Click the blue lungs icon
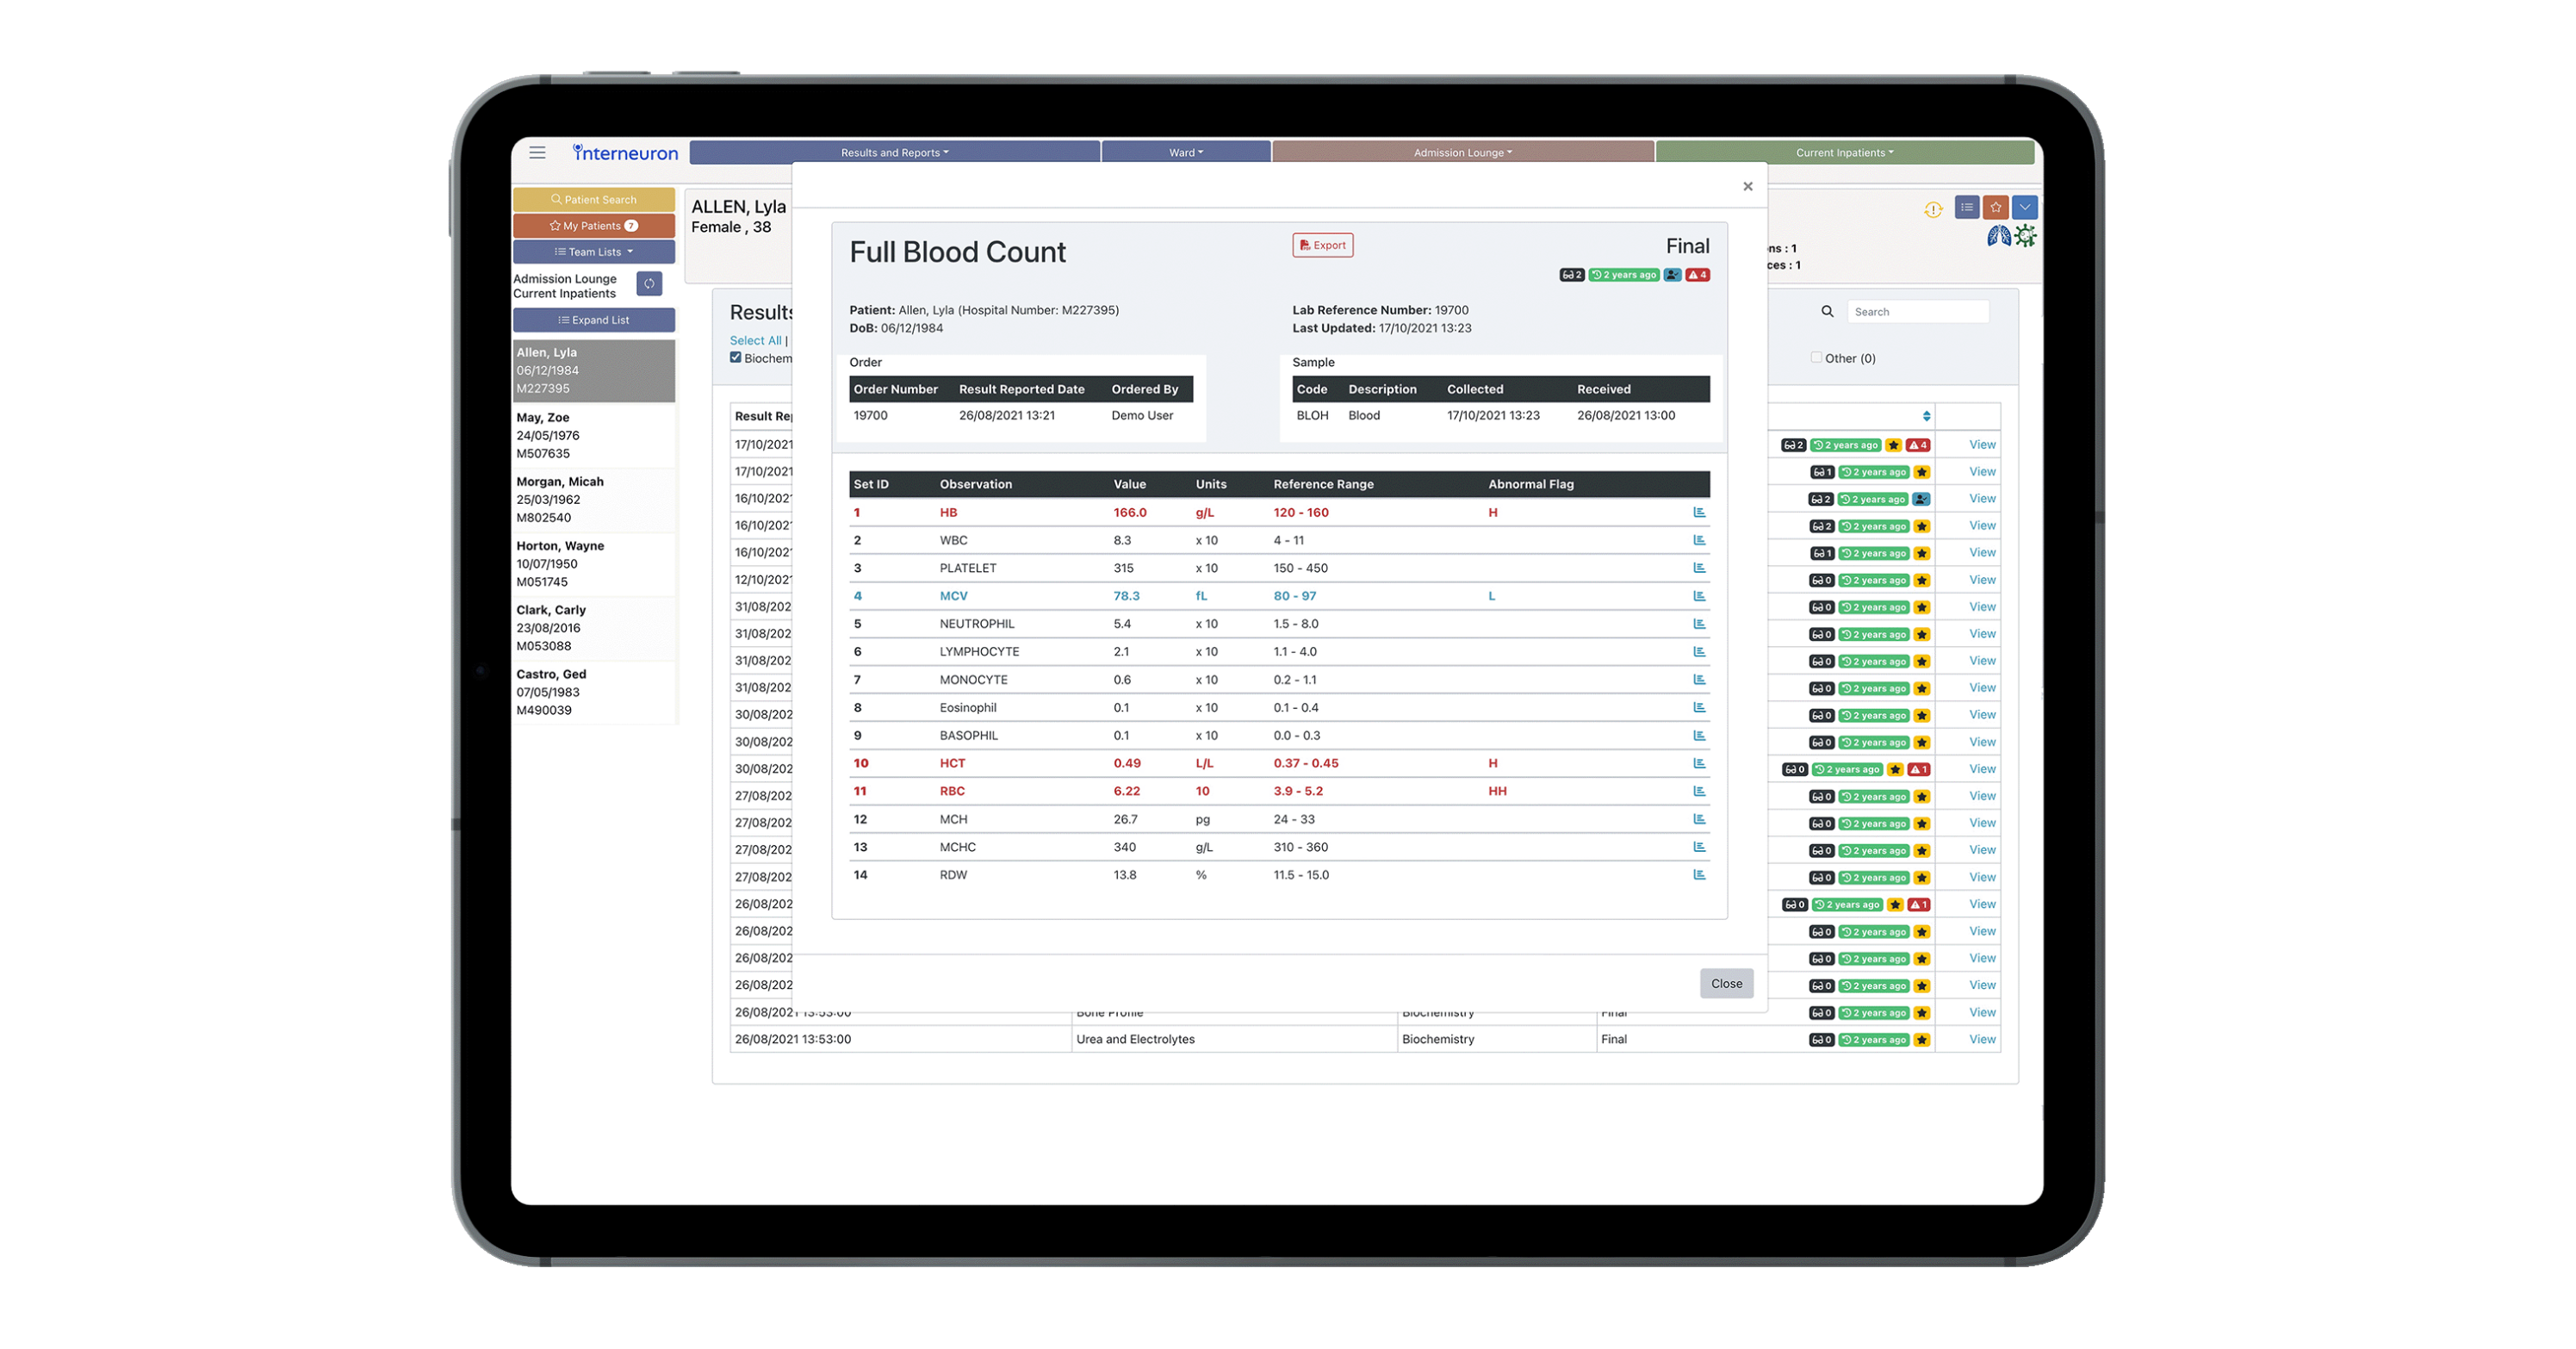 [x=1998, y=236]
